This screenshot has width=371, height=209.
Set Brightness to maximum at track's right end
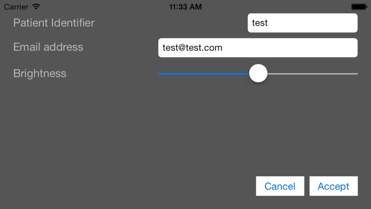pyautogui.click(x=357, y=74)
